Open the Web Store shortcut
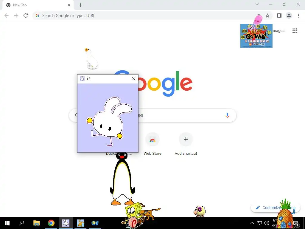The width and height of the screenshot is (305, 229). [152, 144]
